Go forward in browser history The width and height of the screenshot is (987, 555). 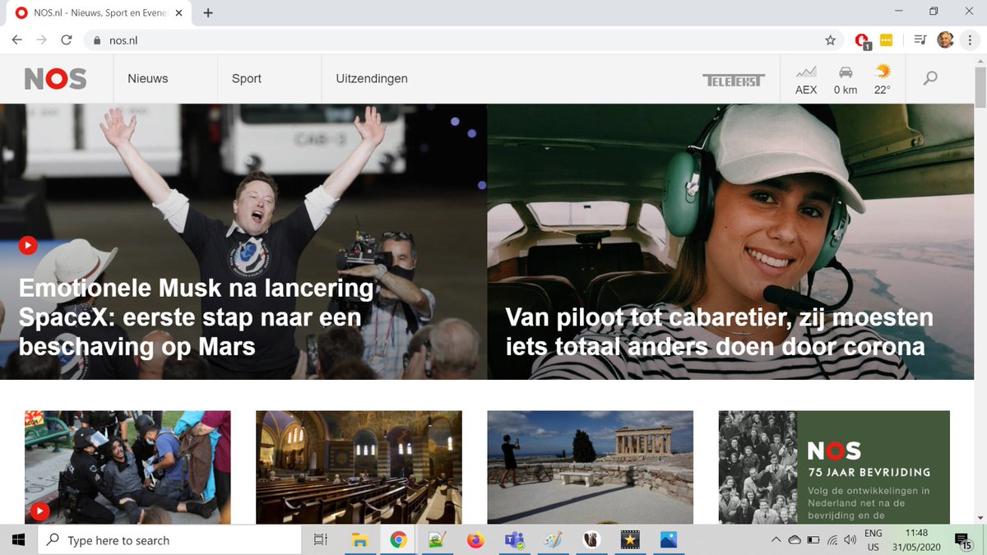(42, 39)
